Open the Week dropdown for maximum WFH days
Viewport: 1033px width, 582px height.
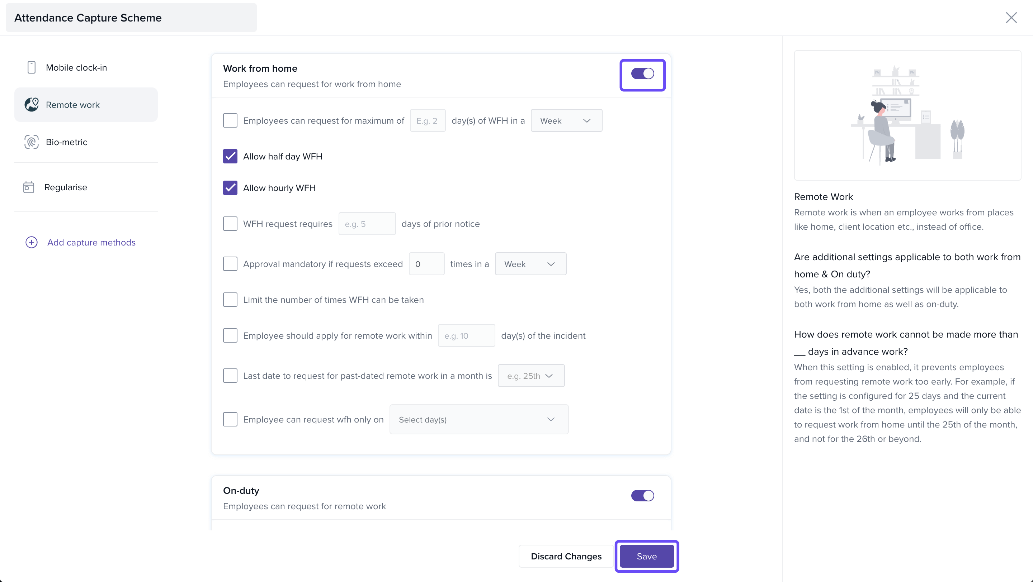(x=566, y=120)
